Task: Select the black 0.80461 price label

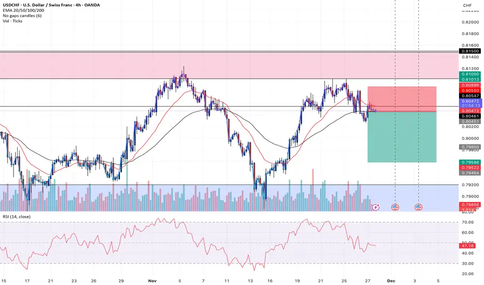Action: [470, 116]
